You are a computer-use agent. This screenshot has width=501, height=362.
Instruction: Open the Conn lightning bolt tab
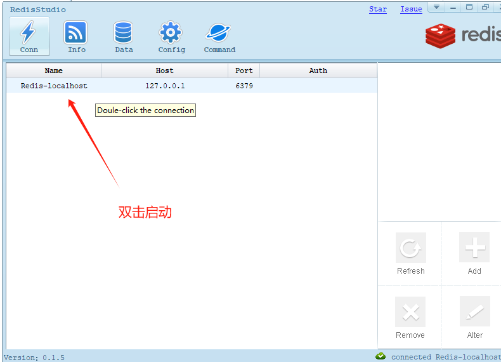(29, 36)
